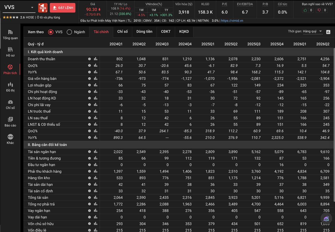
Task: Show info for the Tổng tài sản row
Action: 90,198
